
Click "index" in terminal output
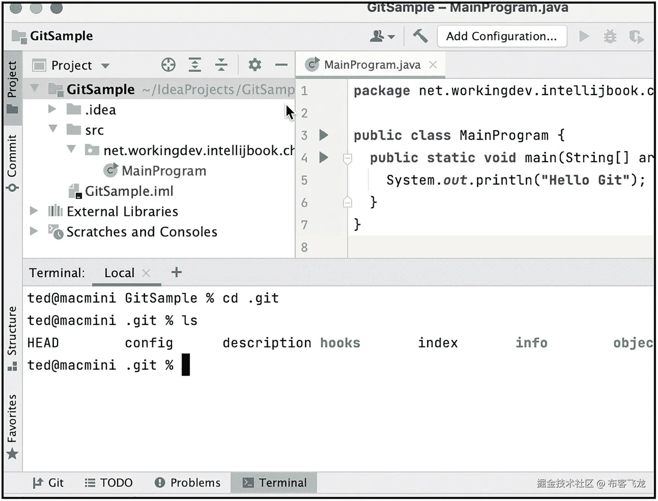(x=438, y=343)
